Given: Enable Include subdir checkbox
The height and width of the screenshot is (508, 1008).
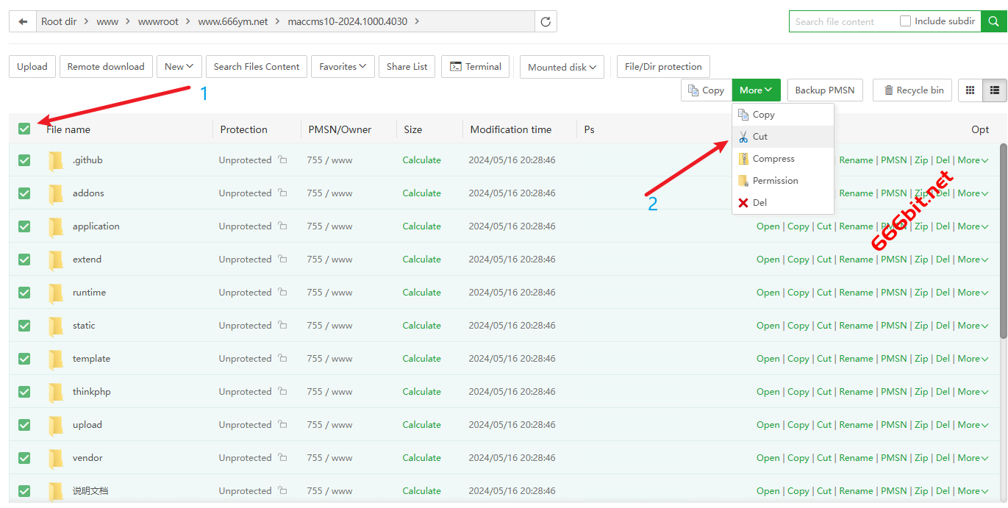Looking at the screenshot, I should click(906, 21).
